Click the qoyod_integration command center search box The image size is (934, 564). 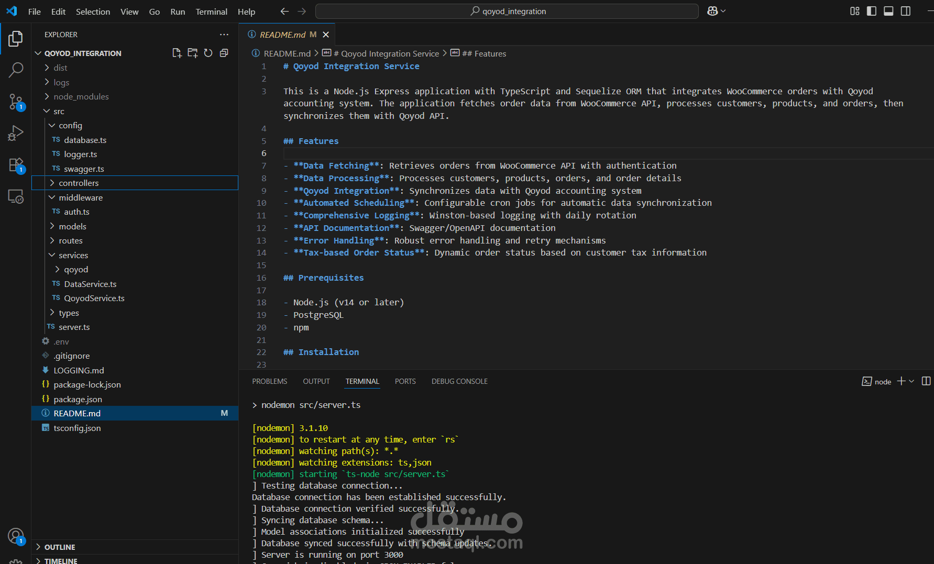point(507,11)
